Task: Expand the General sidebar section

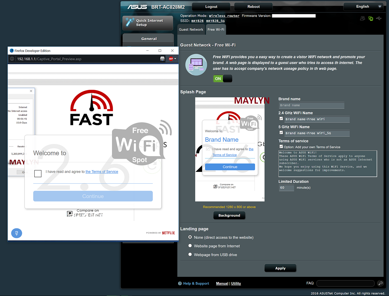Action: (148, 39)
